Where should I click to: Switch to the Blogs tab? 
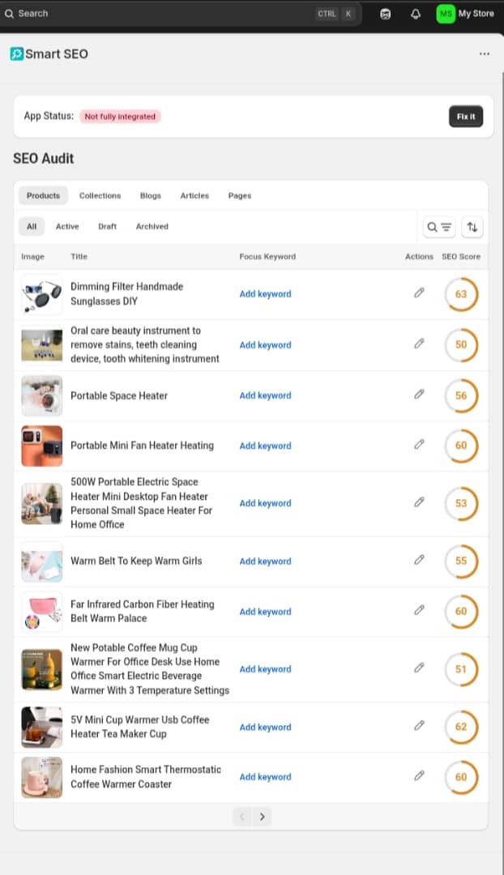(150, 195)
